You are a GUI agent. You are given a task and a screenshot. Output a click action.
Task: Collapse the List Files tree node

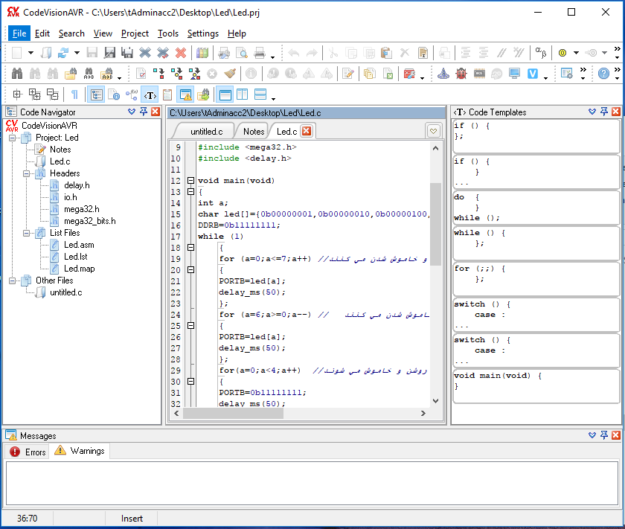(26, 233)
